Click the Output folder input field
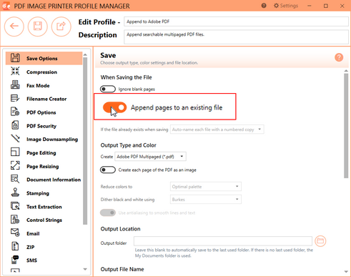351x277 pixels. tap(223, 241)
